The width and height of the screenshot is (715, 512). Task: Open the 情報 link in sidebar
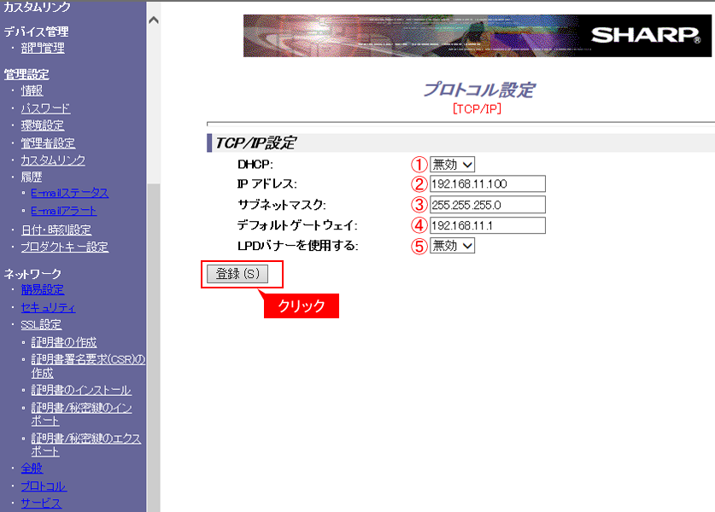point(32,90)
